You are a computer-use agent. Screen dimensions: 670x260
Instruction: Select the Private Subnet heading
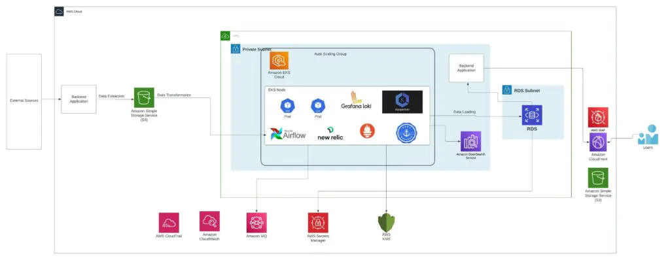coord(256,50)
